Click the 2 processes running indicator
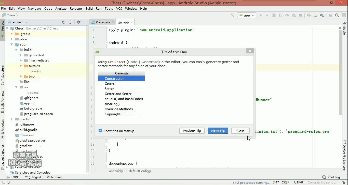Image resolution: width=348 pixels, height=185 pixels. 253,182
